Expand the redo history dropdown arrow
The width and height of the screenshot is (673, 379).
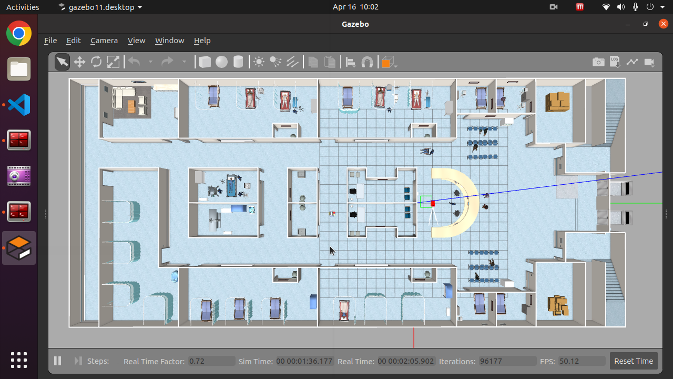click(x=184, y=62)
